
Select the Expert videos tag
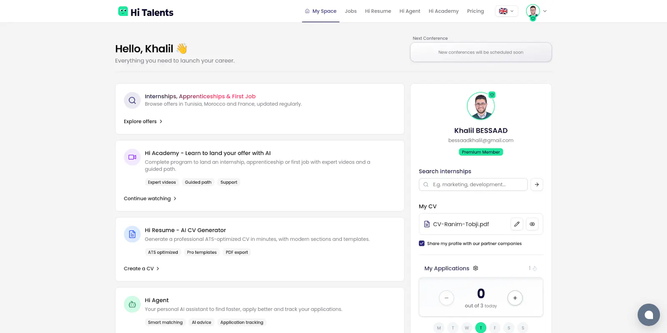click(x=162, y=182)
